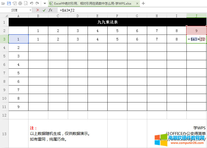Cancel formula entry using the red X
The image size is (207, 148).
[x=38, y=10]
